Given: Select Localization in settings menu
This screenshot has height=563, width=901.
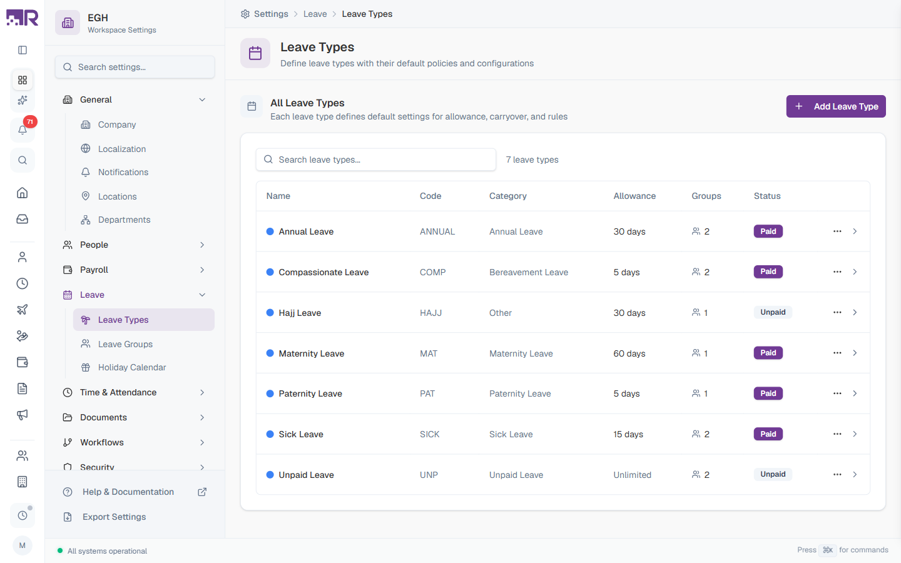Looking at the screenshot, I should click(143, 149).
